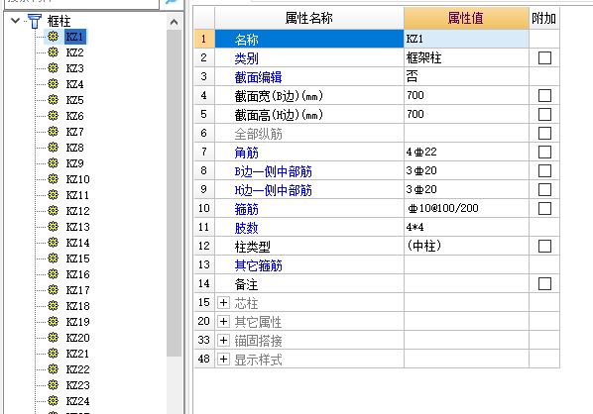
Task: Select KZ13 in the component tree
Action: (x=78, y=227)
